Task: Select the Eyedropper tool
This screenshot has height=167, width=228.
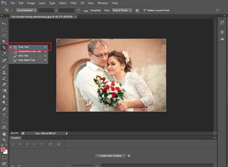Action: [x=4, y=53]
